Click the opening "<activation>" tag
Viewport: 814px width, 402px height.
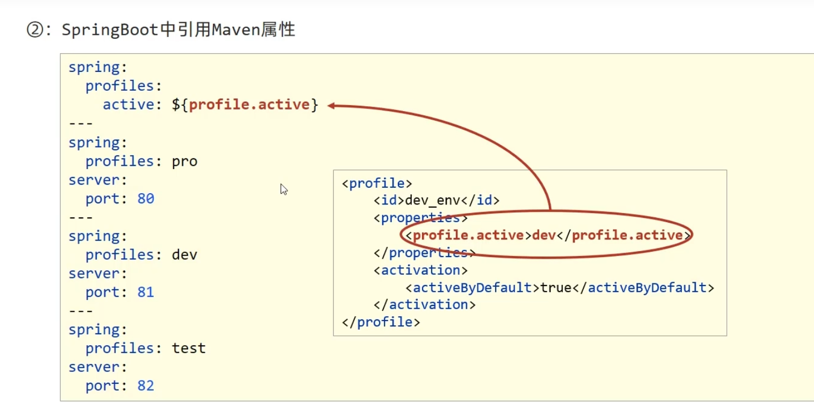click(x=420, y=270)
